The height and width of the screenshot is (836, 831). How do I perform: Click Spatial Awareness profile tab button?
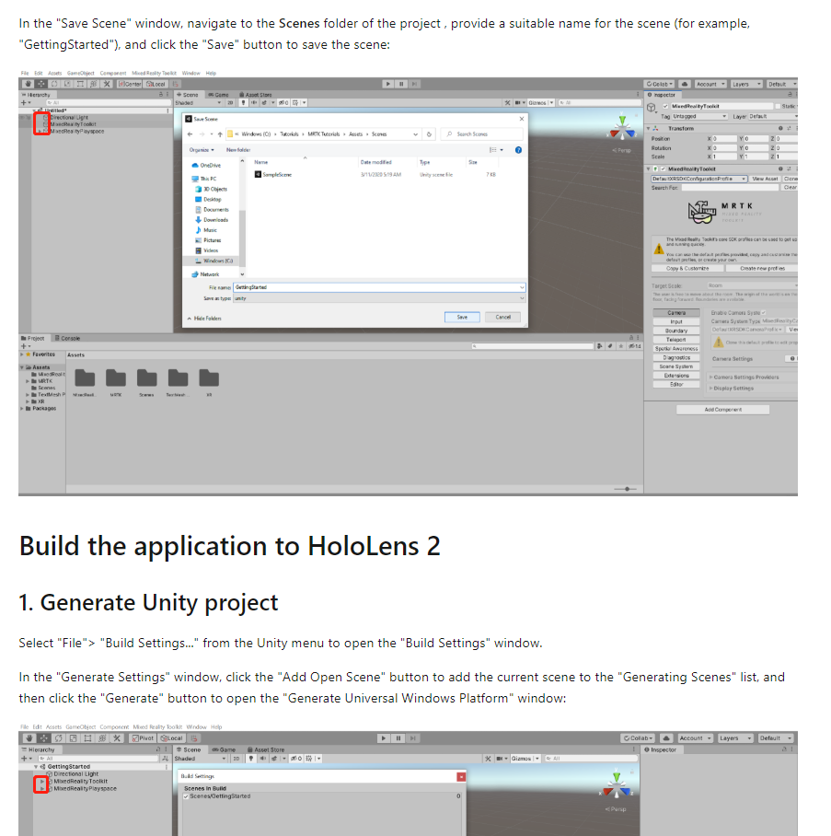point(676,348)
